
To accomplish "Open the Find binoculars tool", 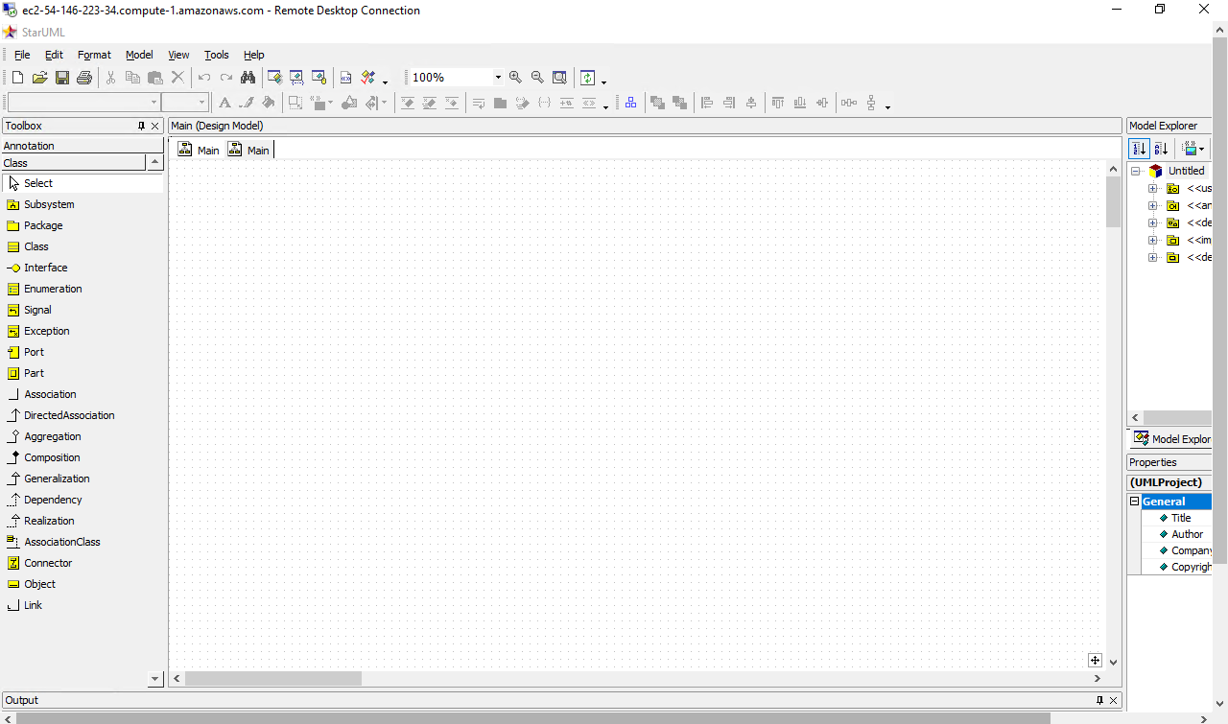I will tap(248, 78).
